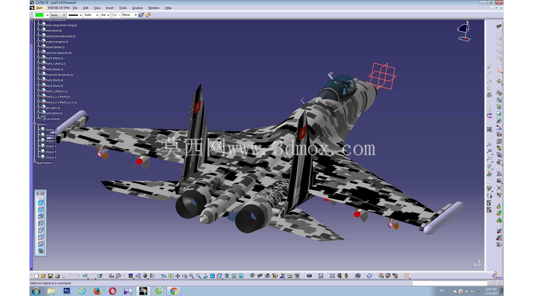
Task: Expand the Applications tree node
Action: [x=34, y=163]
